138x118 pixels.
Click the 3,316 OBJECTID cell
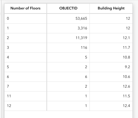coord(68,28)
